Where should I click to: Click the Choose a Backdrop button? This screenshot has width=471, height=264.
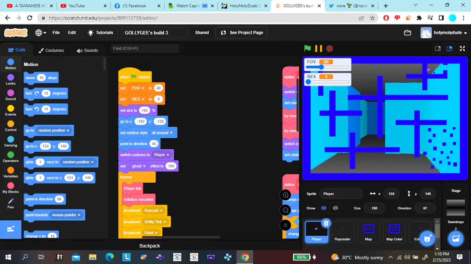(x=456, y=238)
